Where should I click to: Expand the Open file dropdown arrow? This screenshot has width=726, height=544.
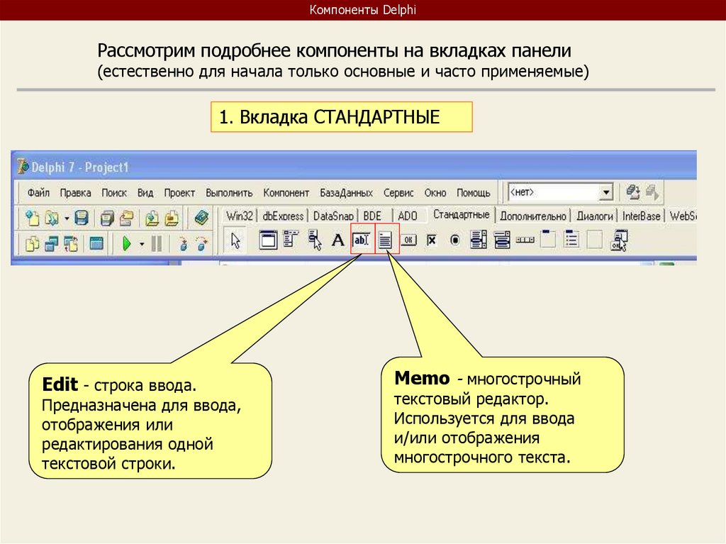(x=67, y=218)
